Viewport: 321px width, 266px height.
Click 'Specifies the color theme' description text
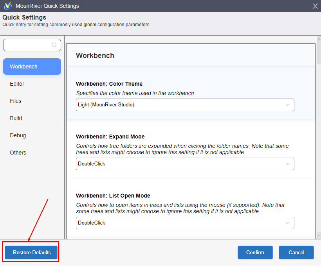click(x=135, y=93)
